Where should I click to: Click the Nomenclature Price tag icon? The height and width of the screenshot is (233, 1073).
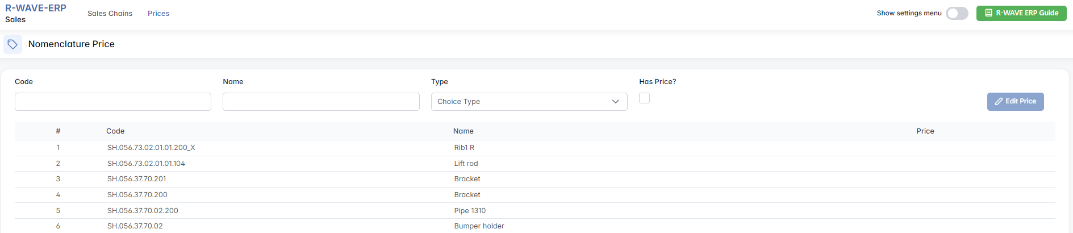pyautogui.click(x=12, y=44)
